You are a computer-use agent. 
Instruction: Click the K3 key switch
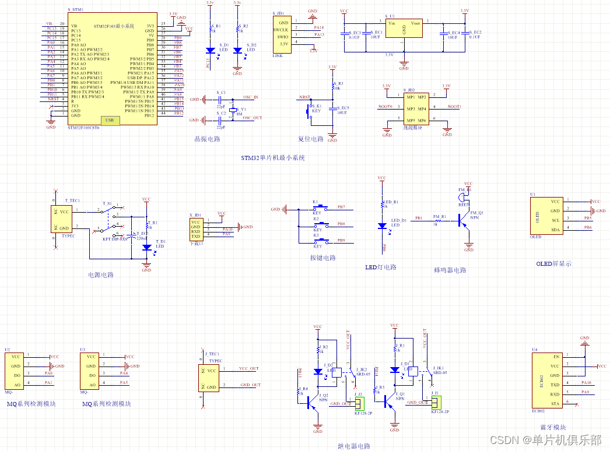click(x=321, y=241)
